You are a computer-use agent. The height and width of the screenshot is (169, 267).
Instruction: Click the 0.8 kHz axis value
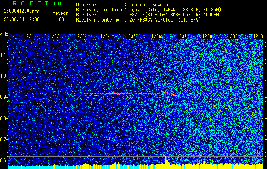pos(3,118)
